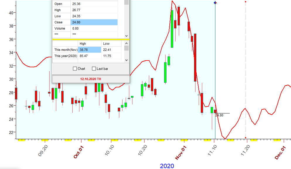
Task: Select the Close value 24.80 cell
Action: (94, 22)
